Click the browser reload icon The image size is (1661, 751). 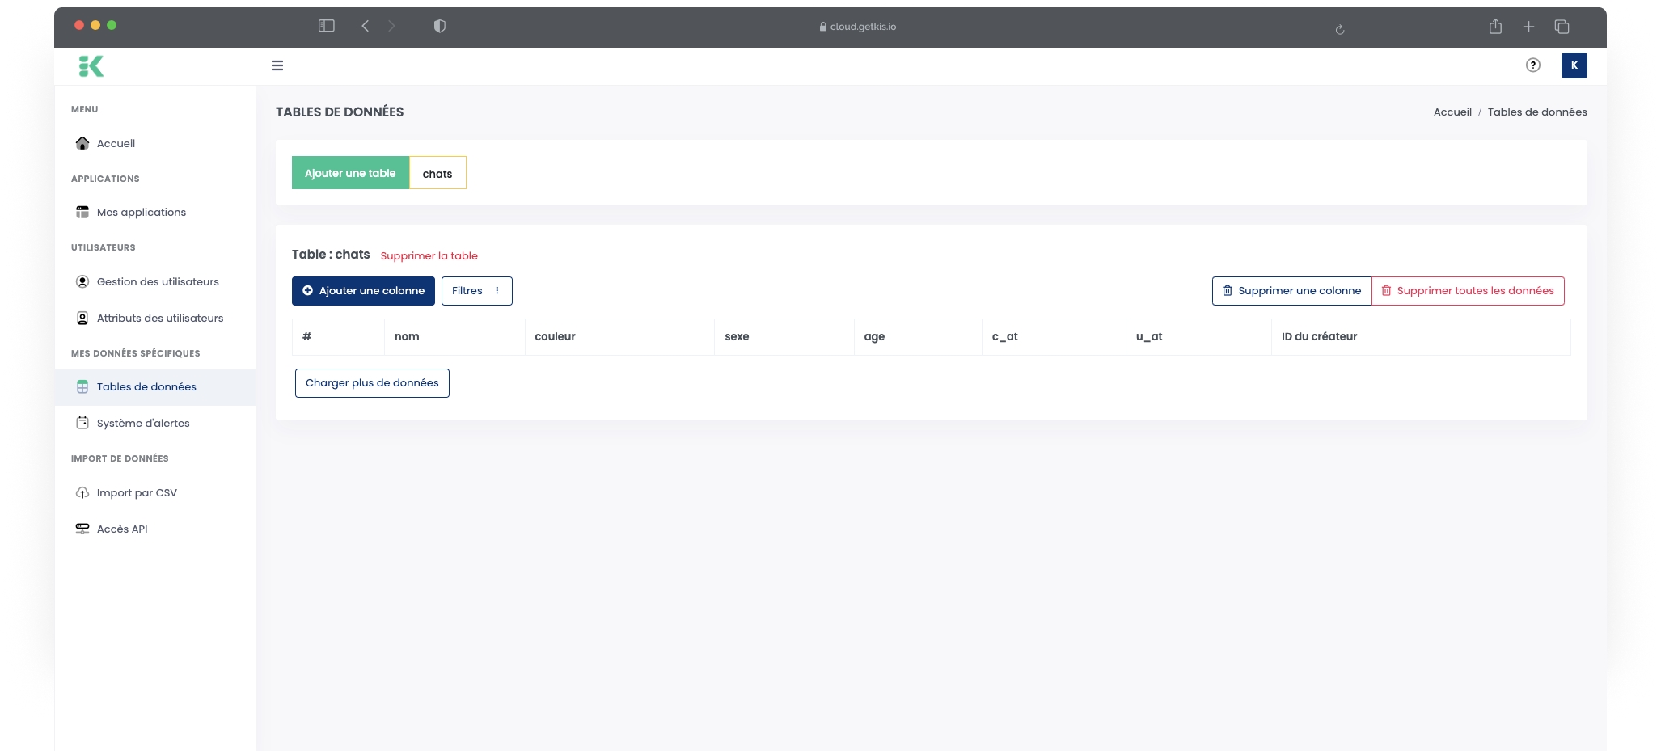pyautogui.click(x=1340, y=29)
